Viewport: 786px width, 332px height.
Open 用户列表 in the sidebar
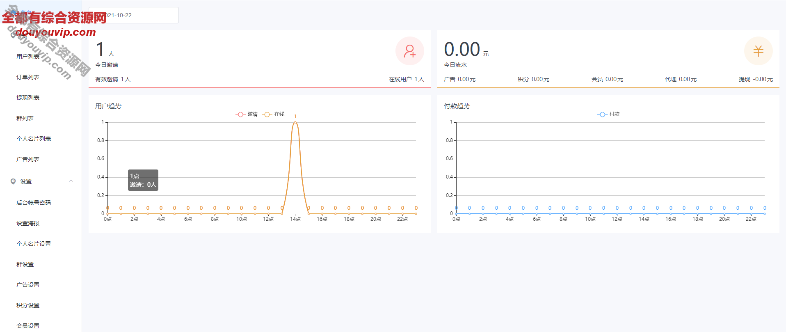coord(28,57)
